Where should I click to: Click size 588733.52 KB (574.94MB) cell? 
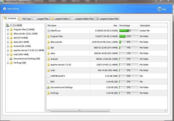pyautogui.click(x=106, y=48)
